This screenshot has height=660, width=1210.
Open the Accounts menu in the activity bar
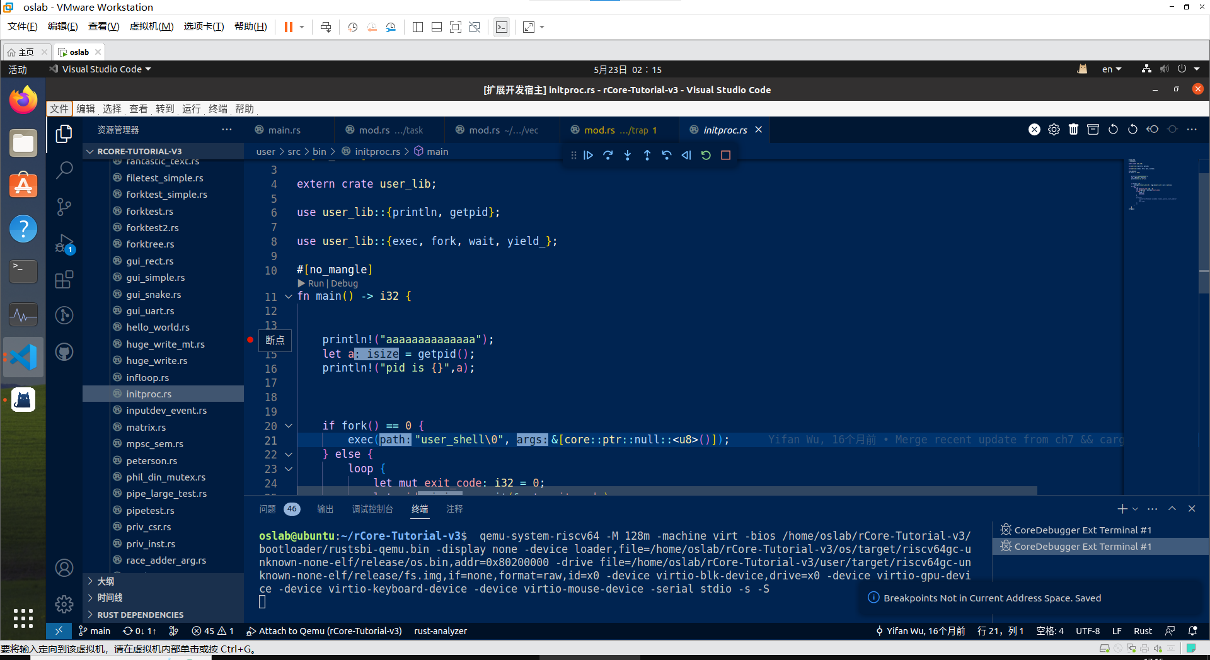click(64, 568)
